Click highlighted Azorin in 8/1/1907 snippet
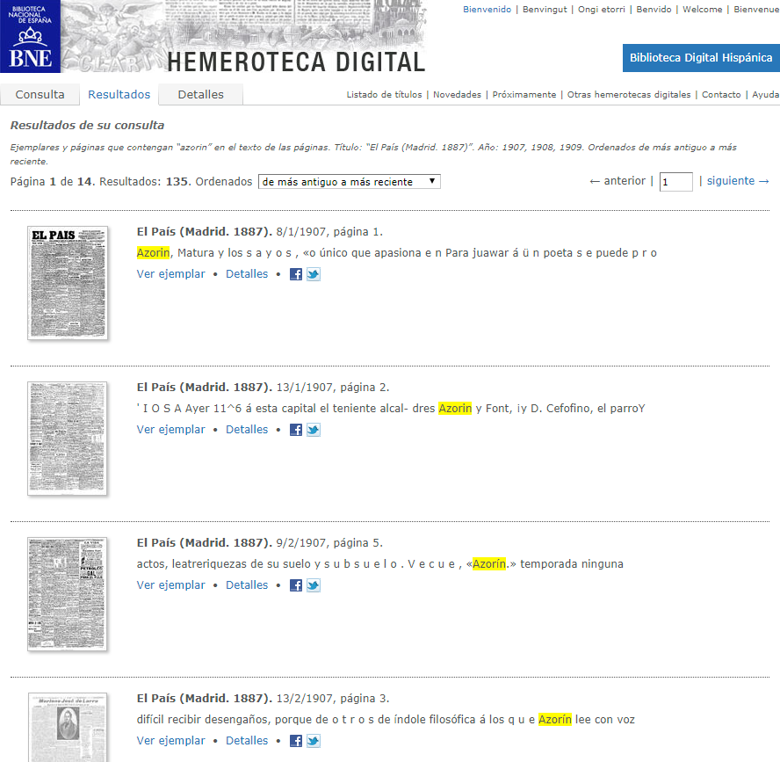The height and width of the screenshot is (762, 780). coord(153,253)
